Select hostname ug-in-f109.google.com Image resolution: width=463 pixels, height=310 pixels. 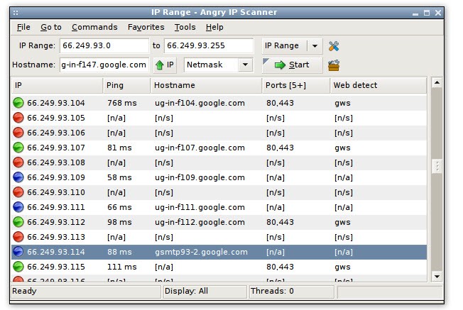tap(200, 177)
